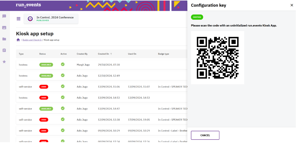298x154 pixels.
Task: Open the star favorites sidebar icon
Action: click(x=4, y=61)
